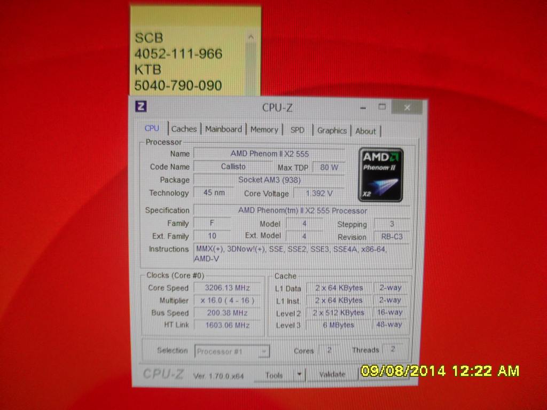Viewport: 547px width, 410px height.
Task: Close the CPU-Z window
Action: coord(407,107)
